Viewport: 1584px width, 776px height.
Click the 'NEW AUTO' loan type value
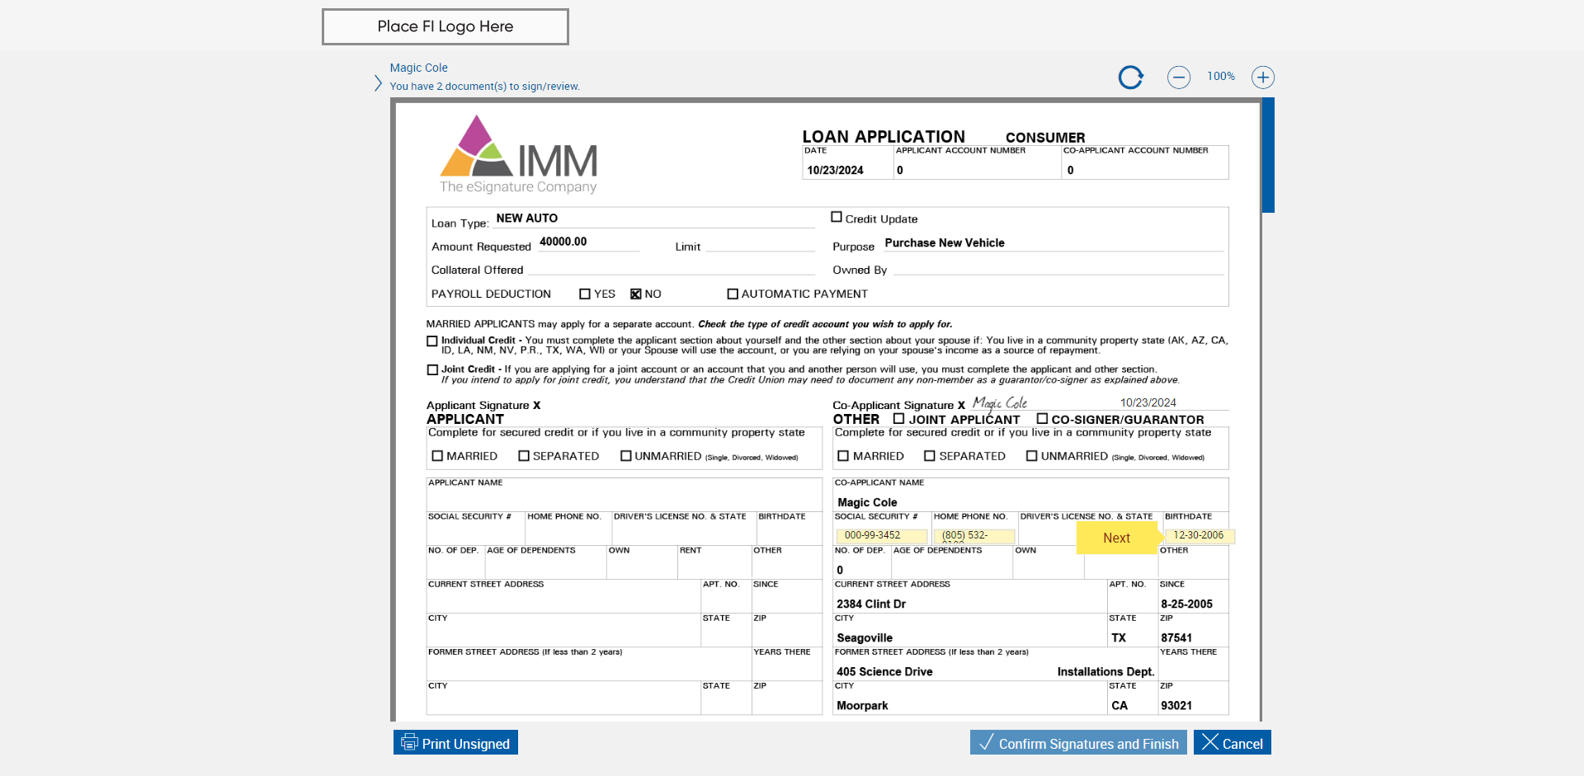coord(527,218)
